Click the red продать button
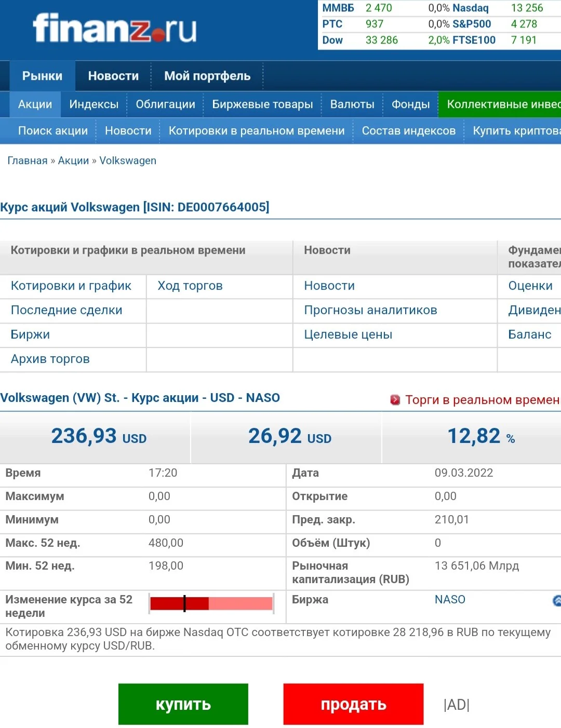The height and width of the screenshot is (728, 561). (353, 704)
